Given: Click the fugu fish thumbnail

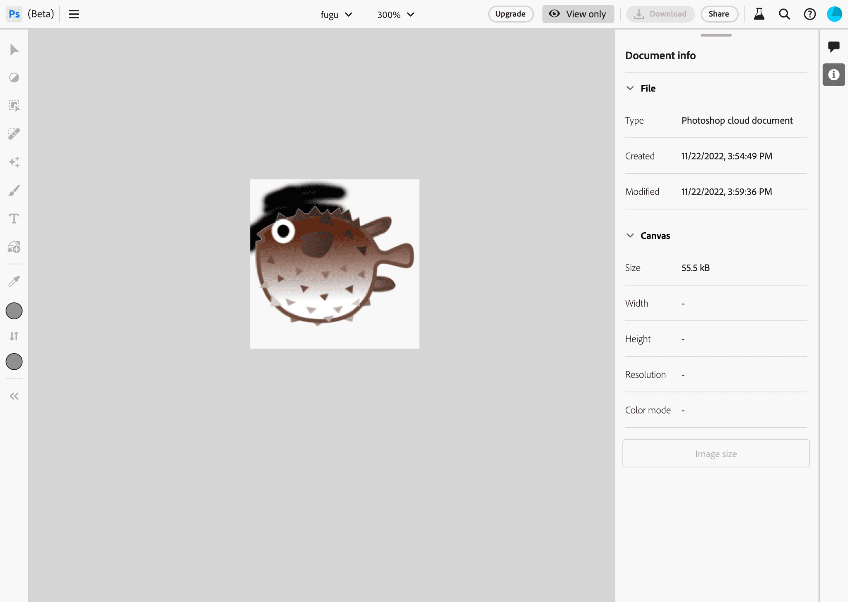Looking at the screenshot, I should pyautogui.click(x=334, y=264).
